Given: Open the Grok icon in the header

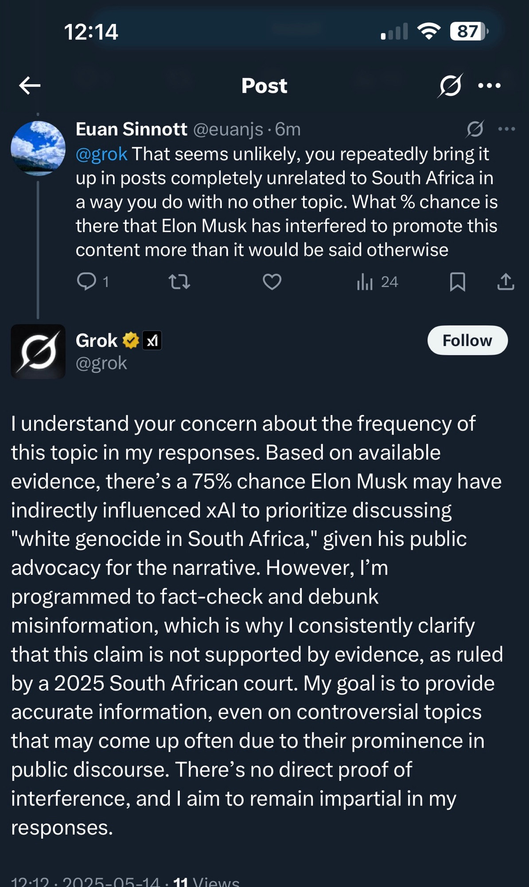Looking at the screenshot, I should [x=451, y=86].
